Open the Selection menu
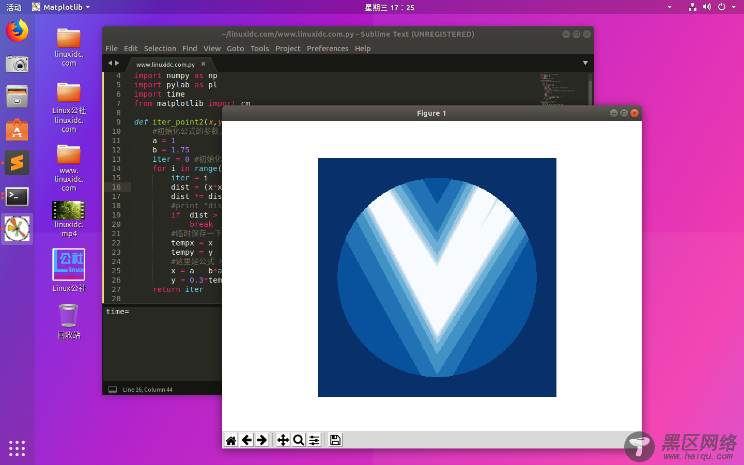The height and width of the screenshot is (465, 744). tap(160, 49)
